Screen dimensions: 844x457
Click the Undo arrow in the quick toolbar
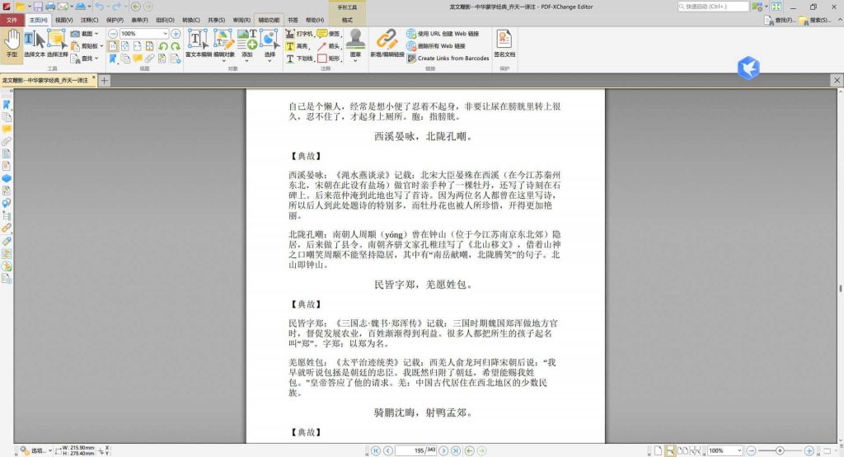click(99, 7)
